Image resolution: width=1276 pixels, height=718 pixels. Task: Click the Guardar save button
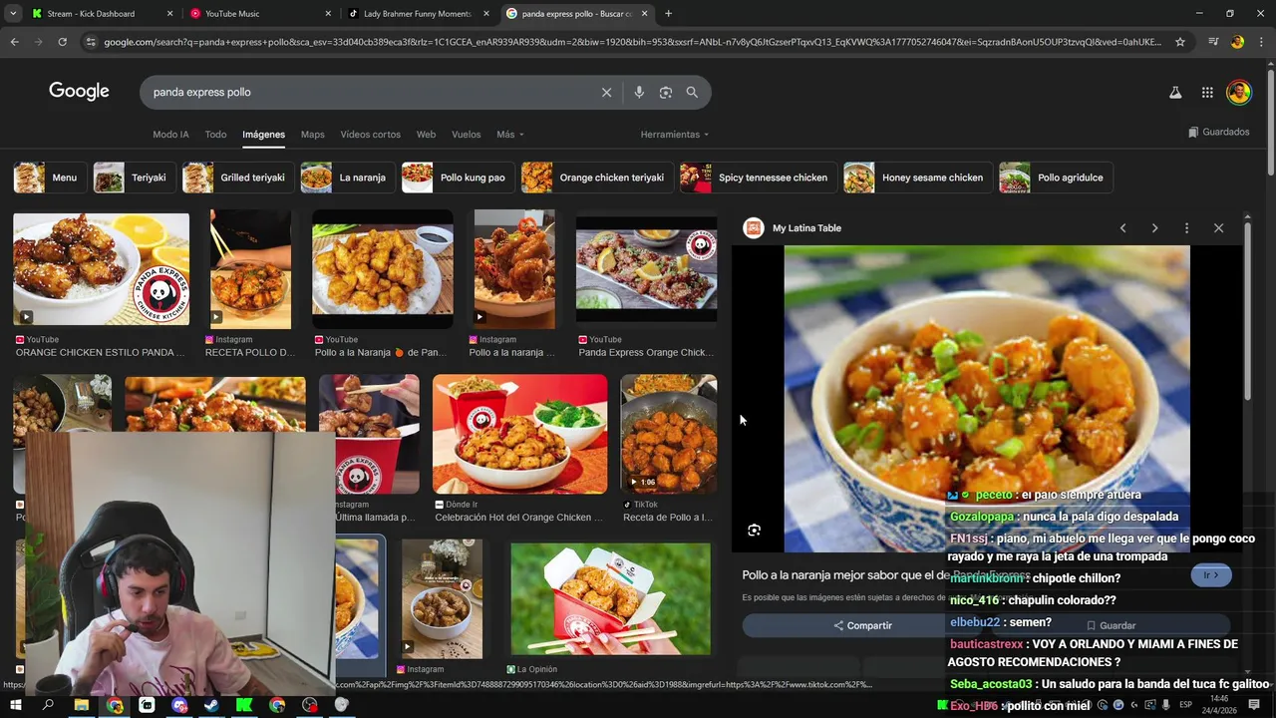click(1111, 625)
